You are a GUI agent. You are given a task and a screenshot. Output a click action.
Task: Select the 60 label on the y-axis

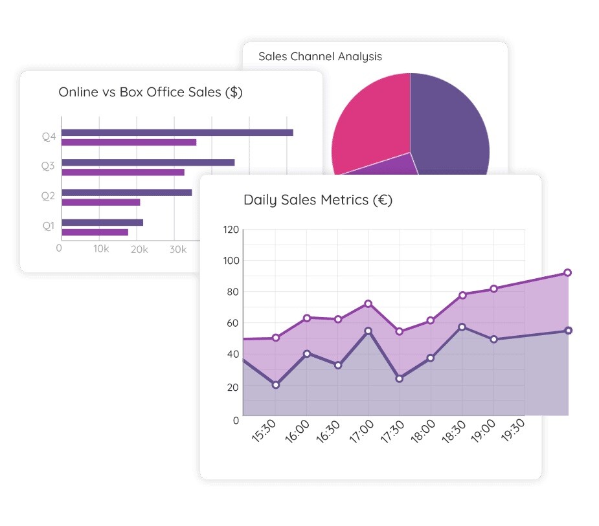pyautogui.click(x=232, y=323)
